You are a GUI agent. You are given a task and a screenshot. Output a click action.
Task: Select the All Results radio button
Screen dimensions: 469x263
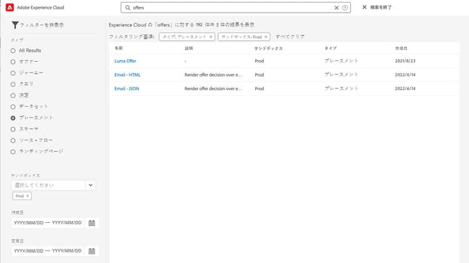[x=13, y=51]
